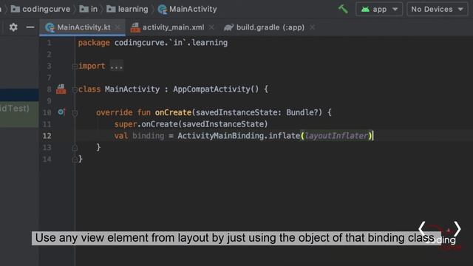The image size is (473, 266).
Task: Close the MainActivity.kt tab
Action: coord(118,27)
